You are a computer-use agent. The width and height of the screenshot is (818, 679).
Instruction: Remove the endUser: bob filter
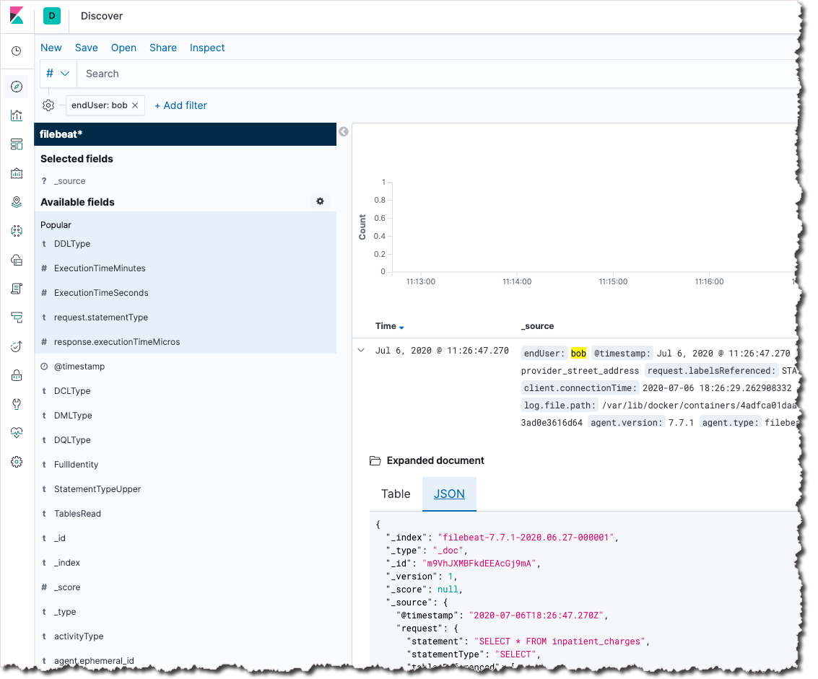pyautogui.click(x=135, y=105)
